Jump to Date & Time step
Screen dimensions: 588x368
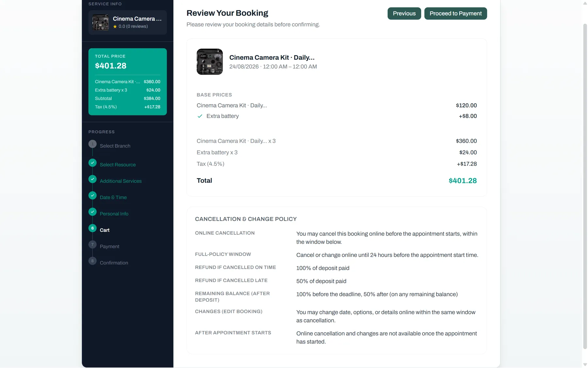point(113,197)
